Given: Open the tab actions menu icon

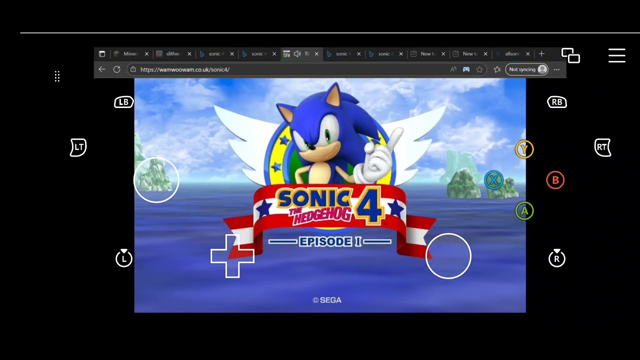Looking at the screenshot, I should click(x=102, y=54).
